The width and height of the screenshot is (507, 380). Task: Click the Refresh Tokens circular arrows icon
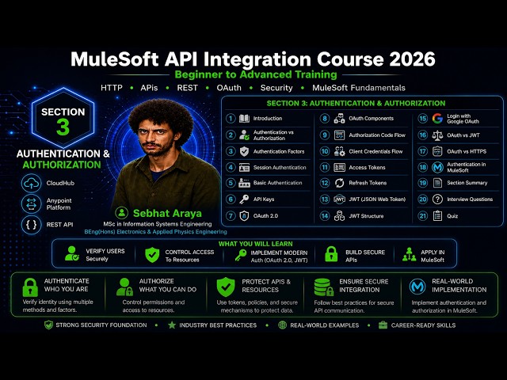339,183
